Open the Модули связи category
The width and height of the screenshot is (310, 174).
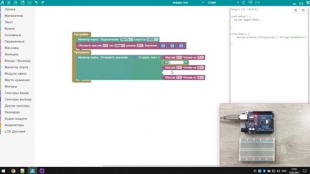coord(15,73)
